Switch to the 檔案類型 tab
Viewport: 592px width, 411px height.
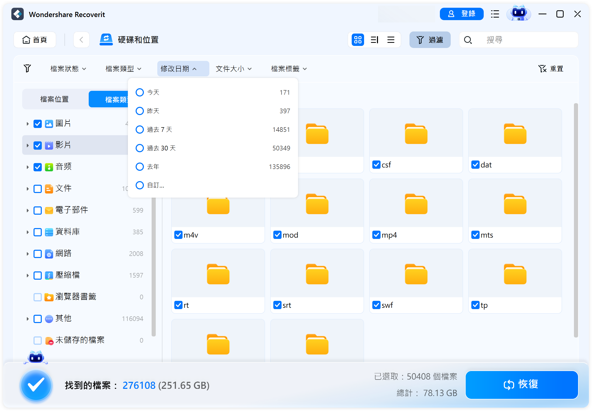coord(109,99)
